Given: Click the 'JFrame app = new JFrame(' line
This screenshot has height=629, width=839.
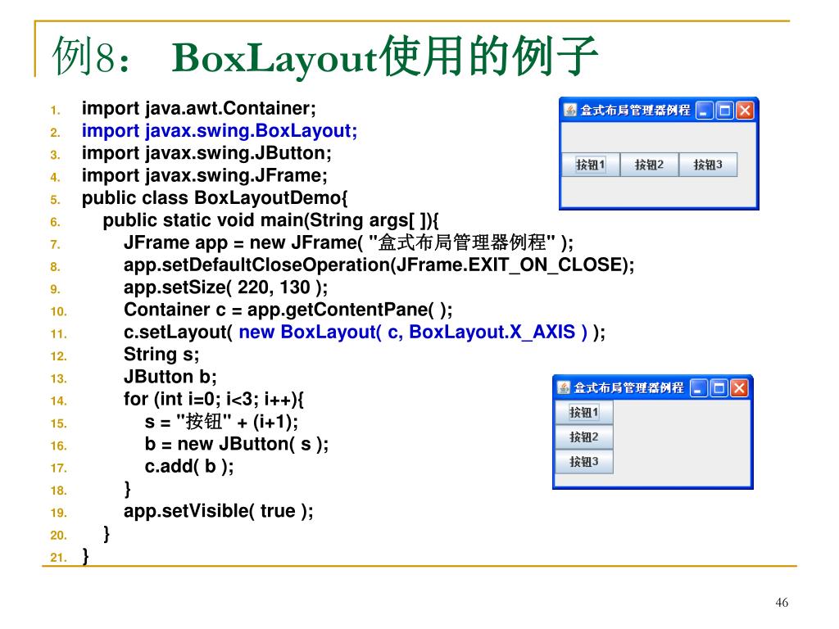Looking at the screenshot, I should (348, 242).
